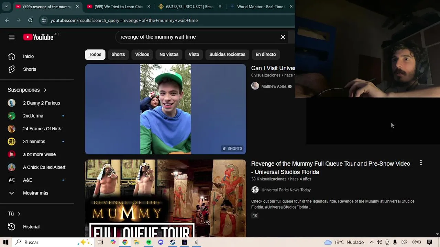Select the Visto filter chip
The width and height of the screenshot is (440, 247).
tap(194, 55)
